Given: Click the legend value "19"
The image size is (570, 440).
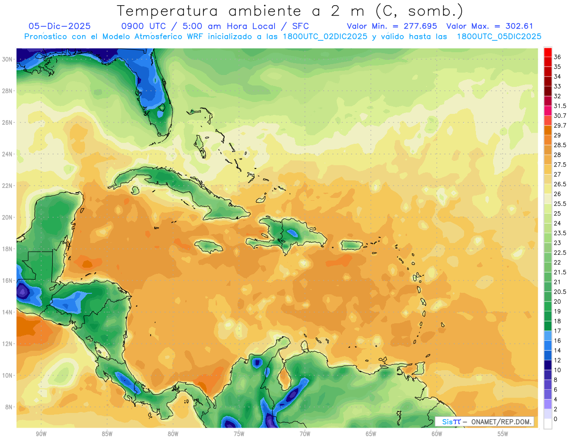Looking at the screenshot, I should [558, 311].
